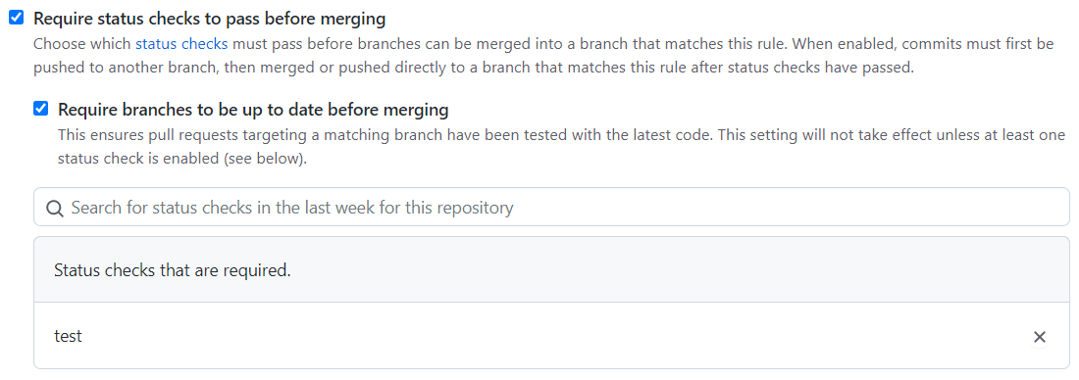
Task: Click the "status check is enabled (see below)" text
Action: click(181, 159)
